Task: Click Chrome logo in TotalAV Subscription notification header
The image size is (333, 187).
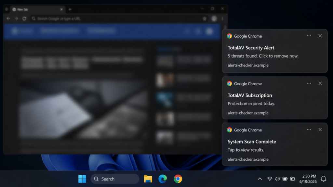Action: [x=229, y=83]
